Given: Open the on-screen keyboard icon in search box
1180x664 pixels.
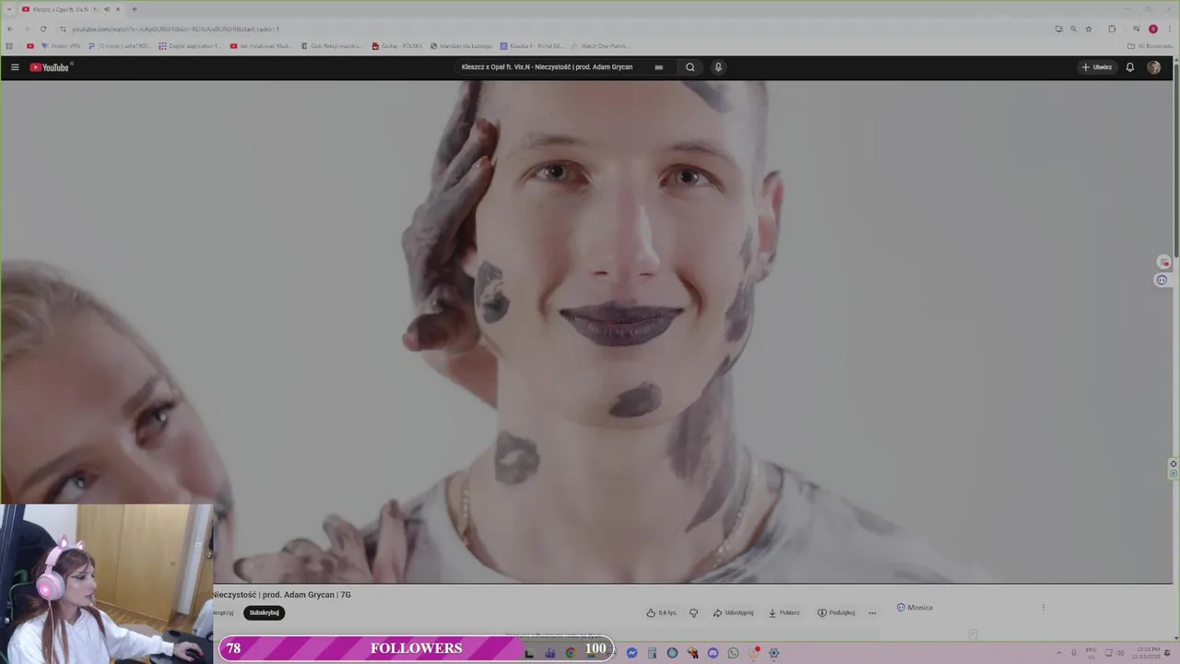Looking at the screenshot, I should 658,67.
